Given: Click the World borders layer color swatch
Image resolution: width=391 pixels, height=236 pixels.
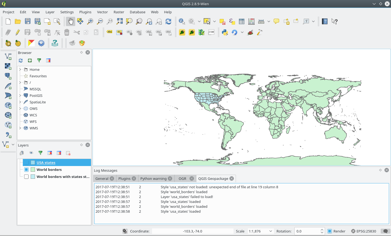Looking at the screenshot, I should click(x=33, y=170).
